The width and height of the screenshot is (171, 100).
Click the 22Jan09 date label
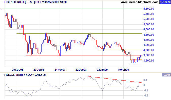coord(102,70)
